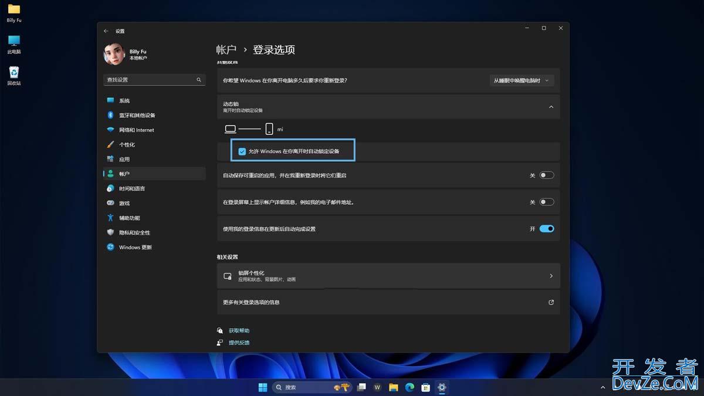Open Billy Fu folder on desktop
The image size is (704, 396).
[x=14, y=13]
